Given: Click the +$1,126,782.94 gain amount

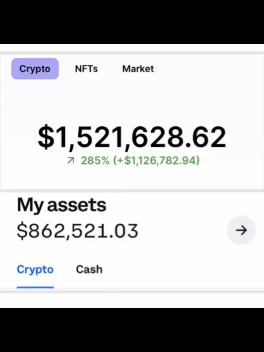Looking at the screenshot, I should pyautogui.click(x=156, y=161).
